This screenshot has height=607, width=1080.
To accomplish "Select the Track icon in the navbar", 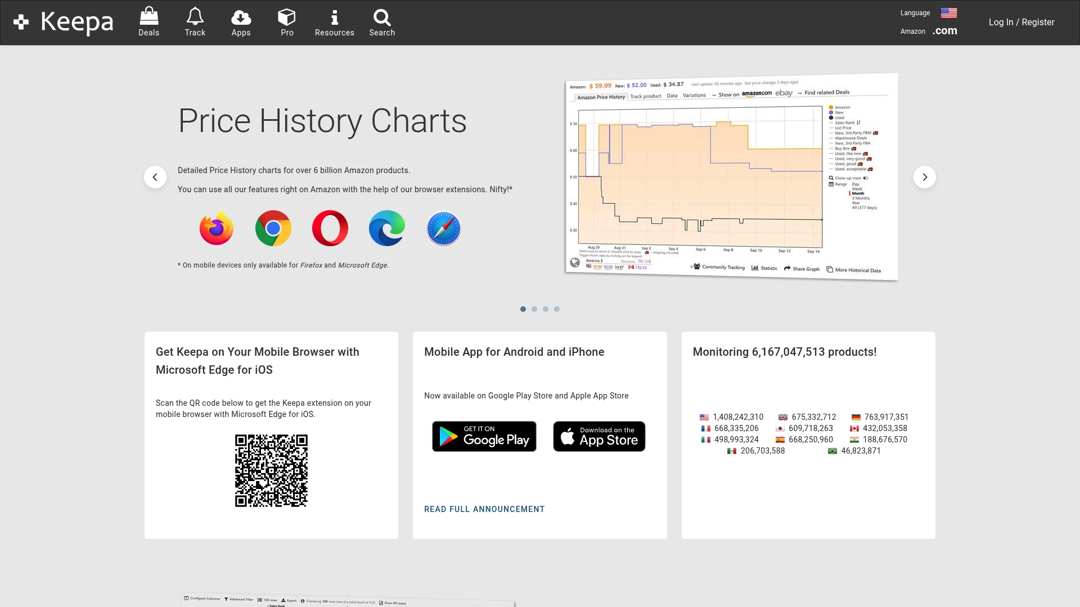I will [195, 21].
